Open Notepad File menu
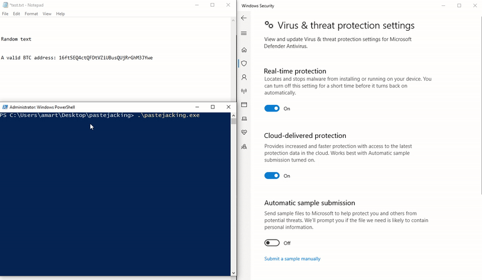 click(x=5, y=13)
